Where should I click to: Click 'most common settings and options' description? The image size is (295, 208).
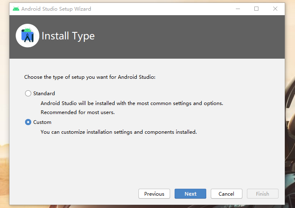132,103
